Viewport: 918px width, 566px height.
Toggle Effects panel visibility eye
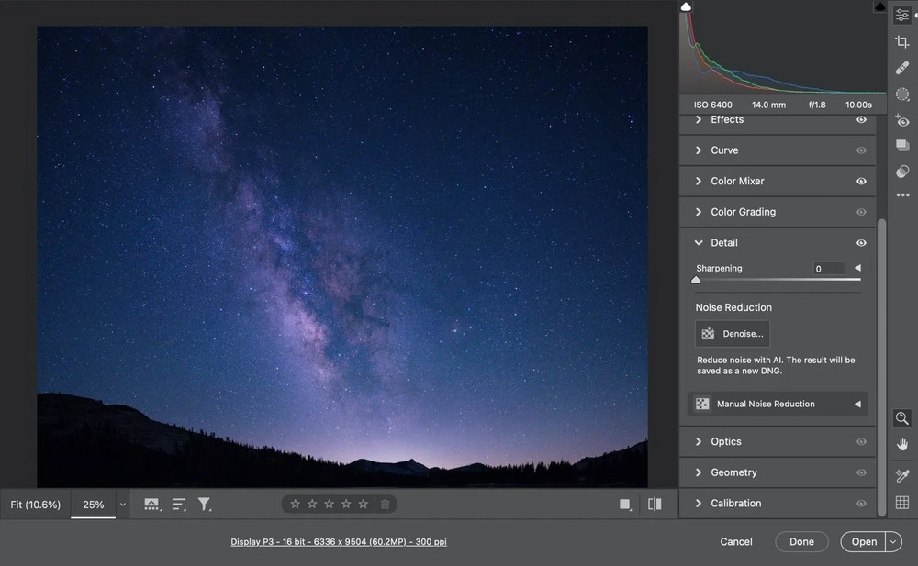tap(861, 119)
